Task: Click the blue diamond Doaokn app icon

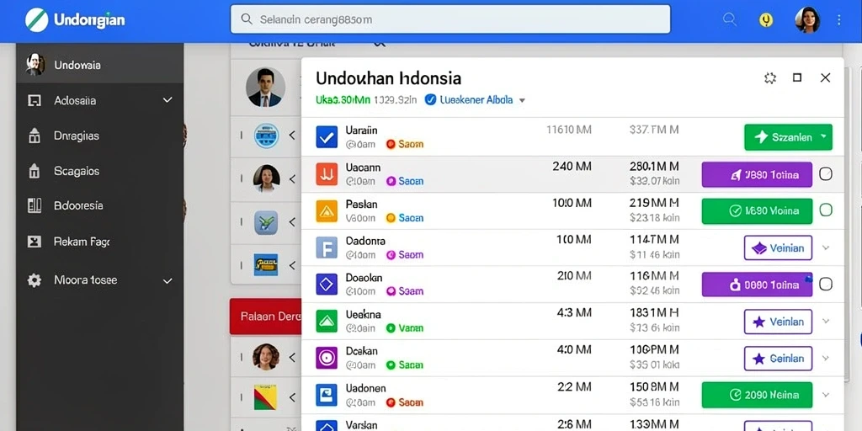Action: (x=327, y=285)
